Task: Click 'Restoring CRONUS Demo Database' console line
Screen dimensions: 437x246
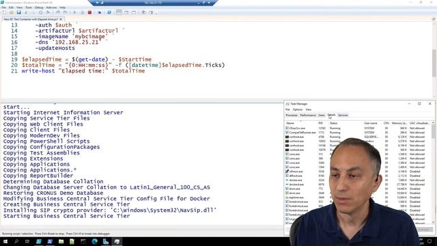Action: click(53, 193)
